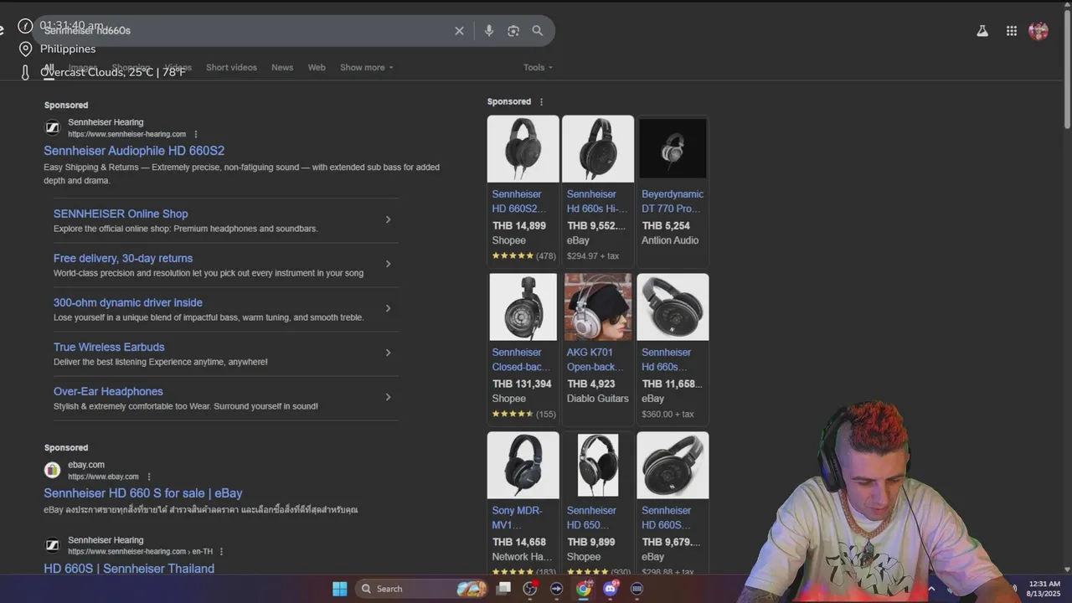Start voice search with the microphone icon
The height and width of the screenshot is (603, 1072).
[x=489, y=31]
